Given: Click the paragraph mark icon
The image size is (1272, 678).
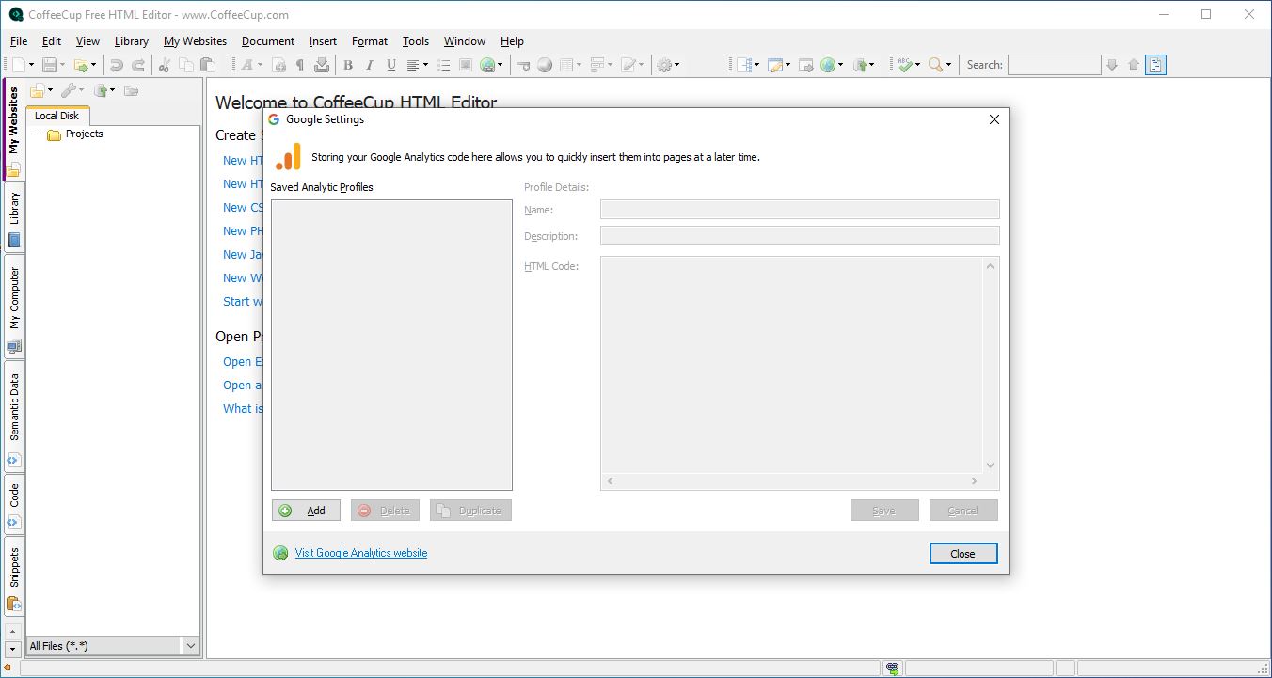Looking at the screenshot, I should (x=300, y=65).
